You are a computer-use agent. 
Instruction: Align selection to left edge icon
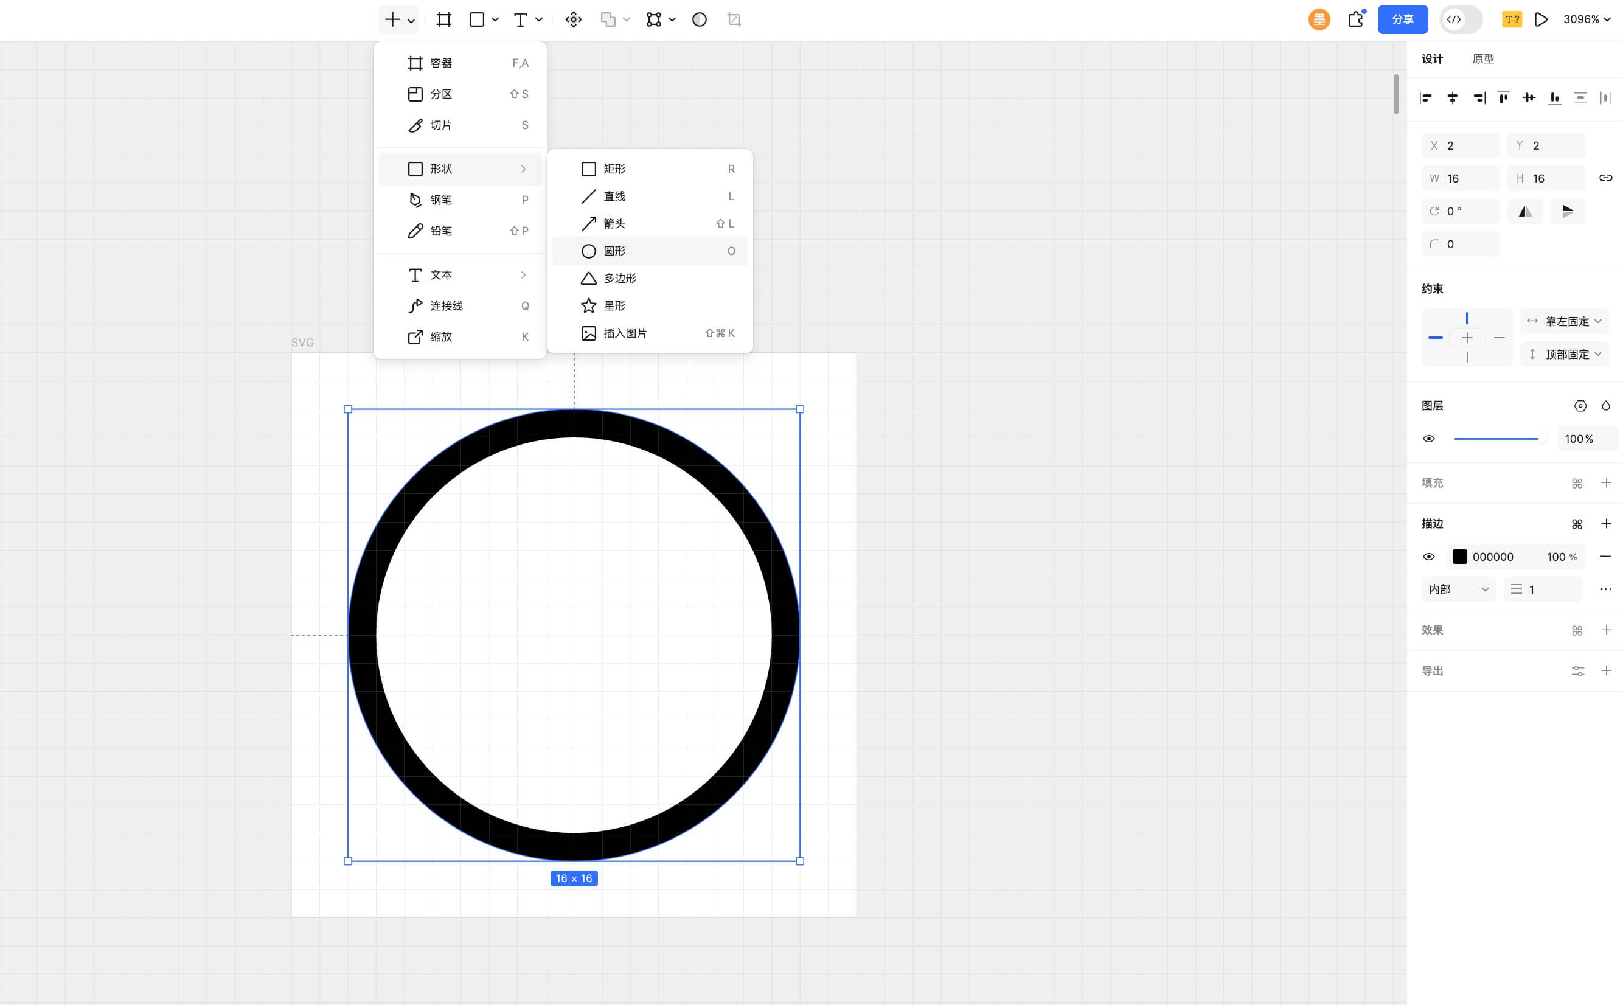click(x=1425, y=99)
